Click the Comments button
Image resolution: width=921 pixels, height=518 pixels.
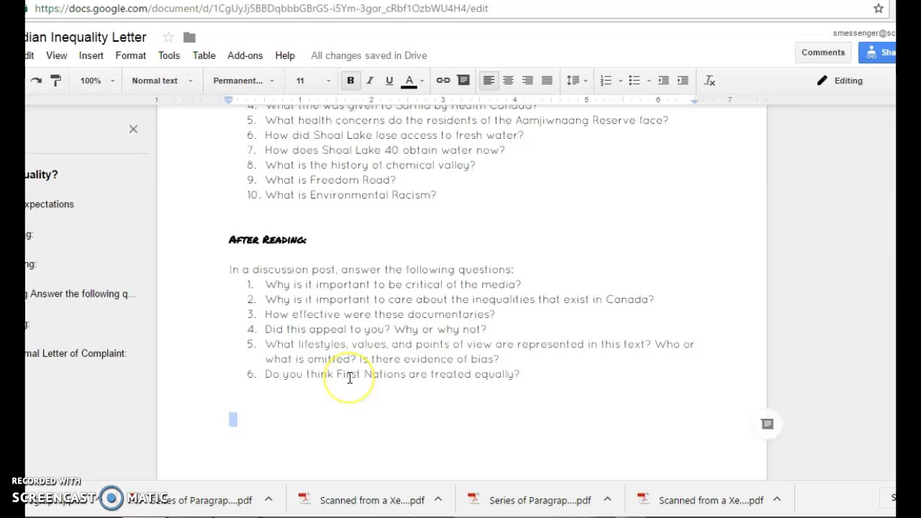823,53
